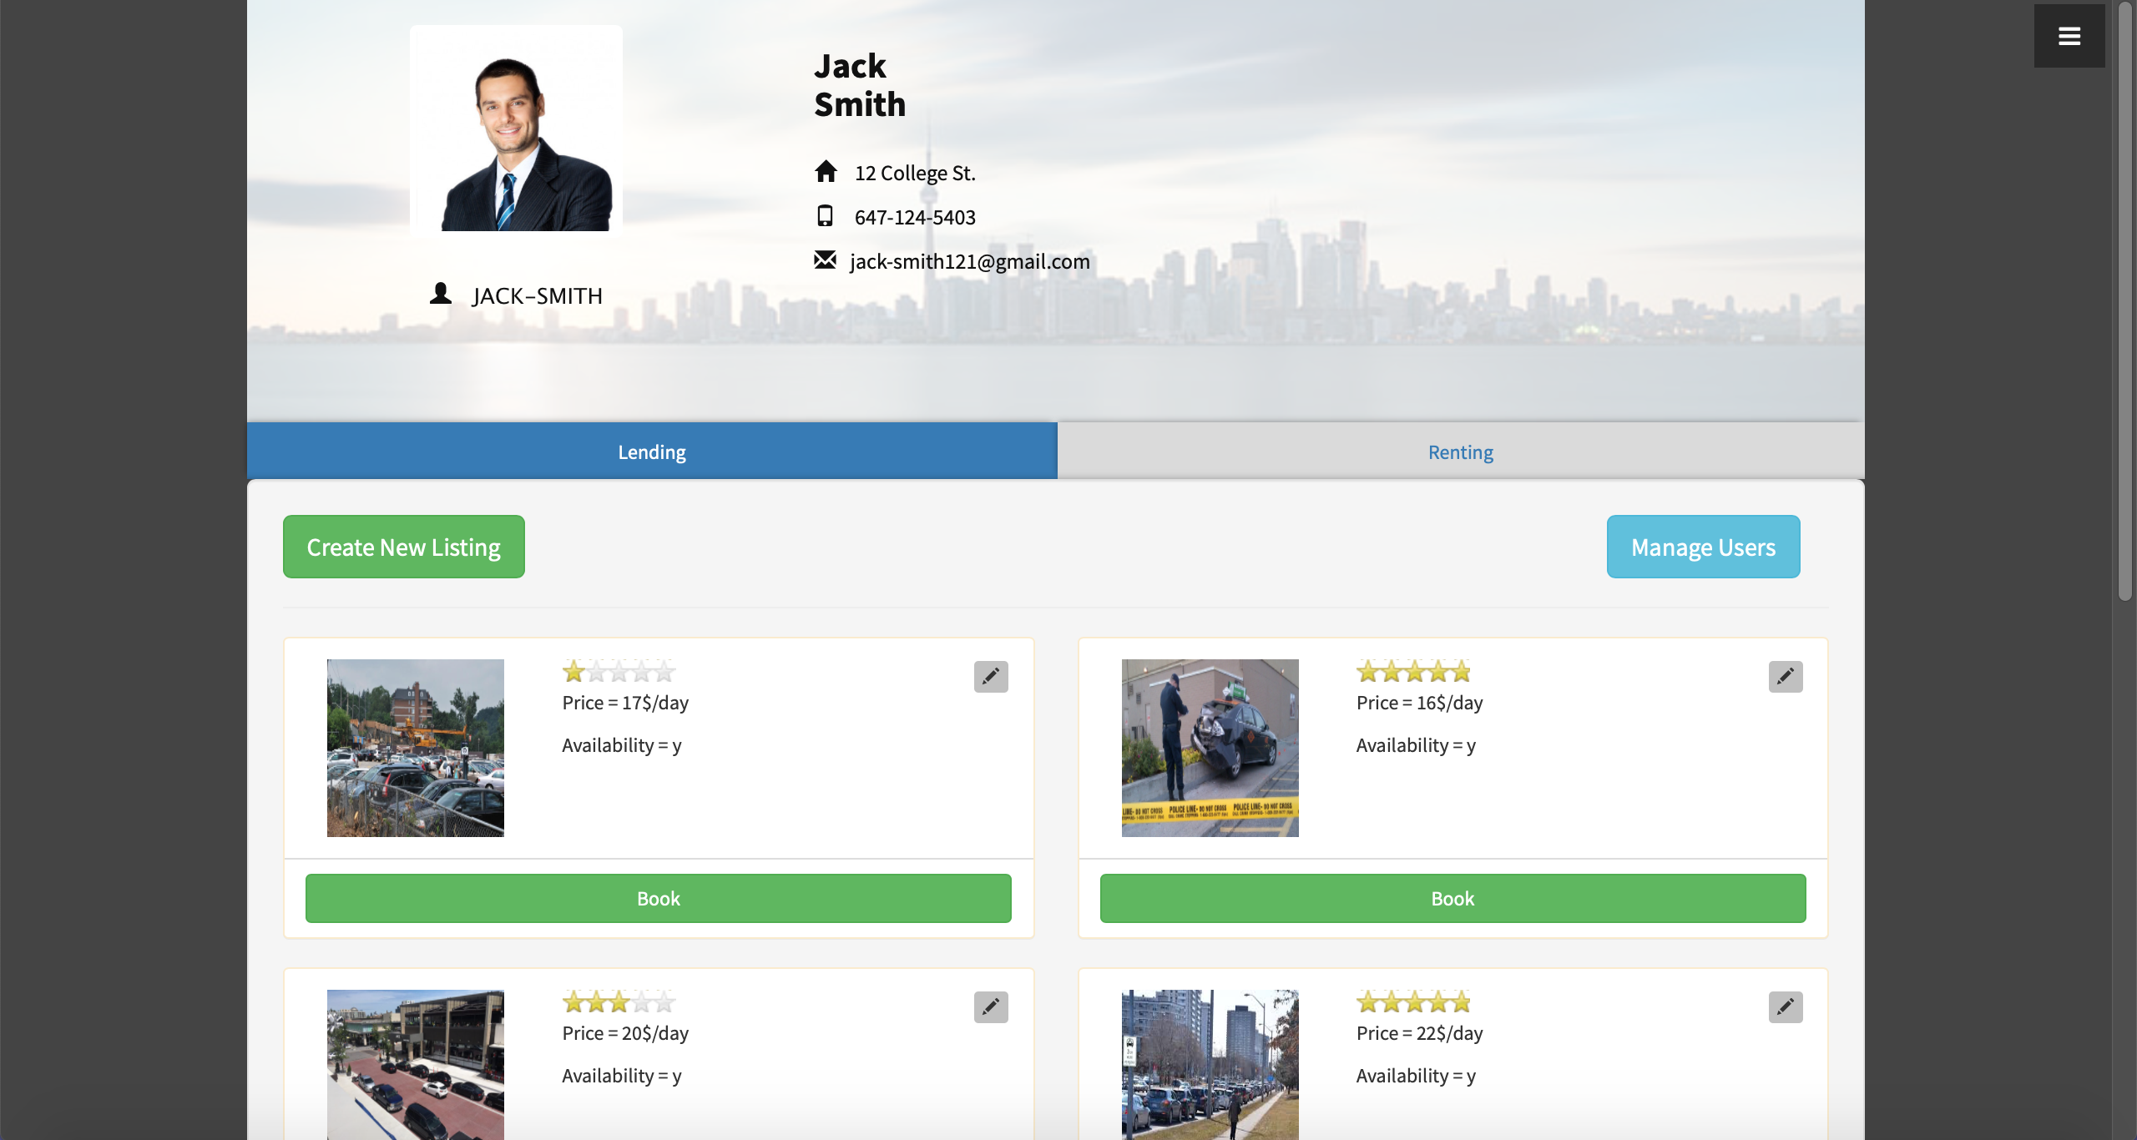Image resolution: width=2137 pixels, height=1140 pixels.
Task: Click star rating on 17$/day listing
Action: point(618,671)
